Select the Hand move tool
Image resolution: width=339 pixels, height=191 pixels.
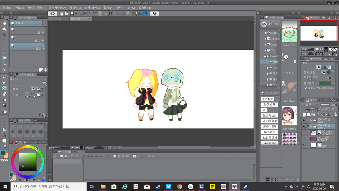pyautogui.click(x=4, y=23)
